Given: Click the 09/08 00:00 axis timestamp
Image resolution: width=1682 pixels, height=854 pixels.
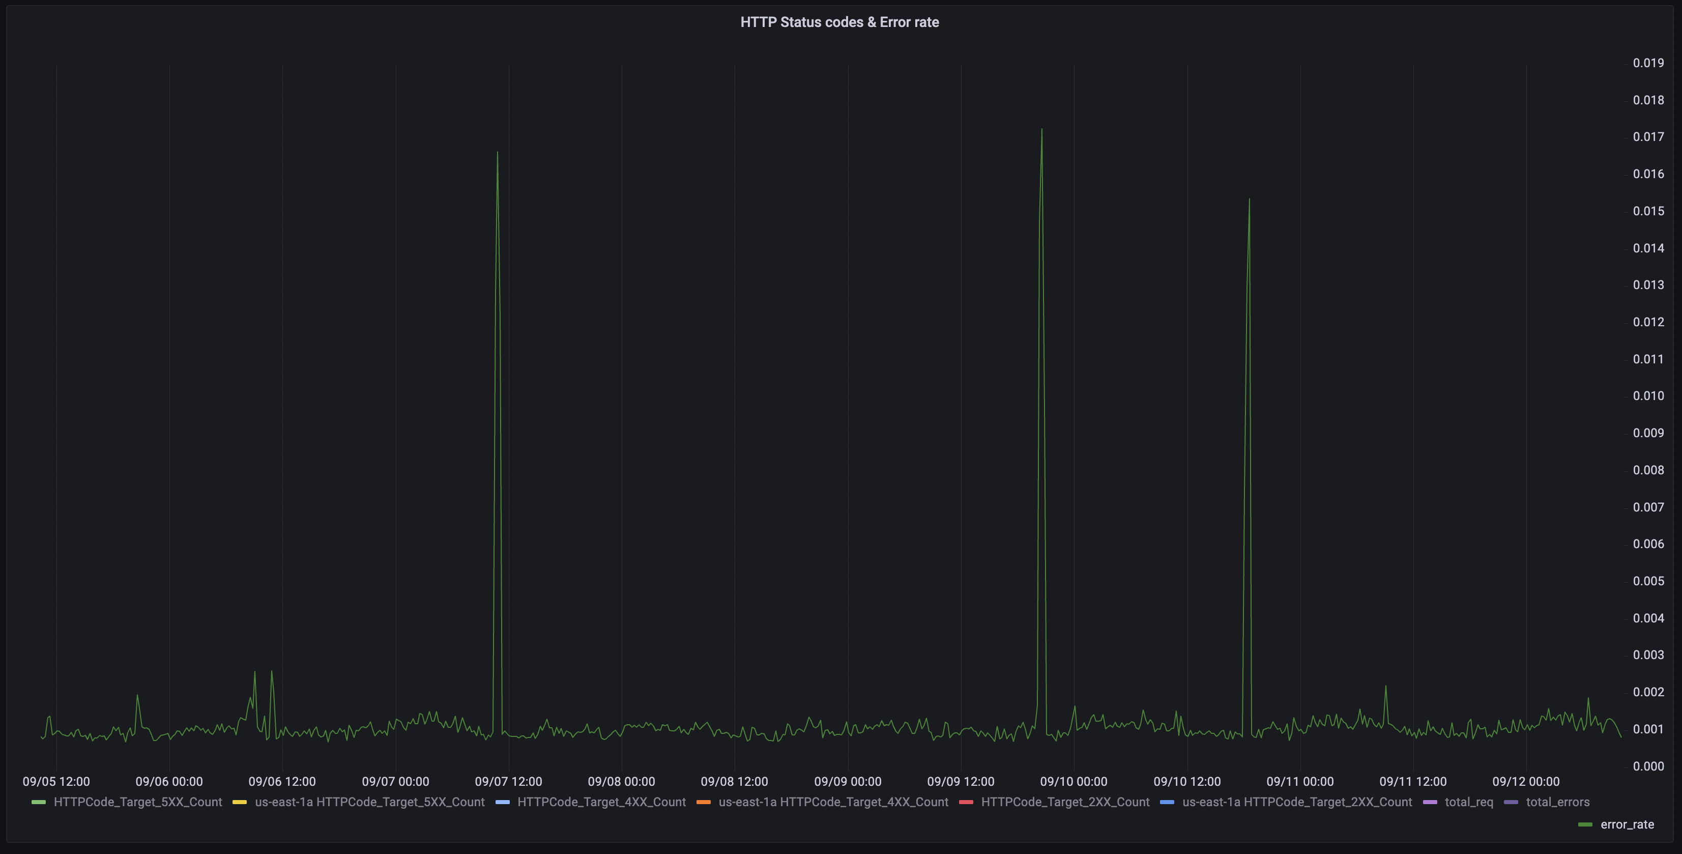Looking at the screenshot, I should (621, 781).
